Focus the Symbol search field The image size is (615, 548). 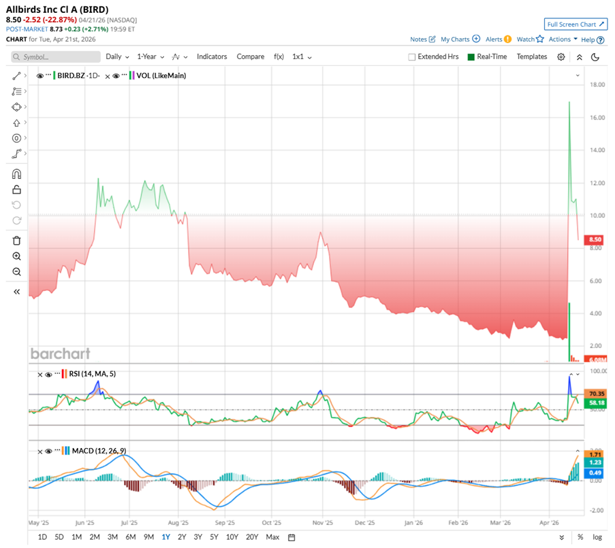[56, 57]
